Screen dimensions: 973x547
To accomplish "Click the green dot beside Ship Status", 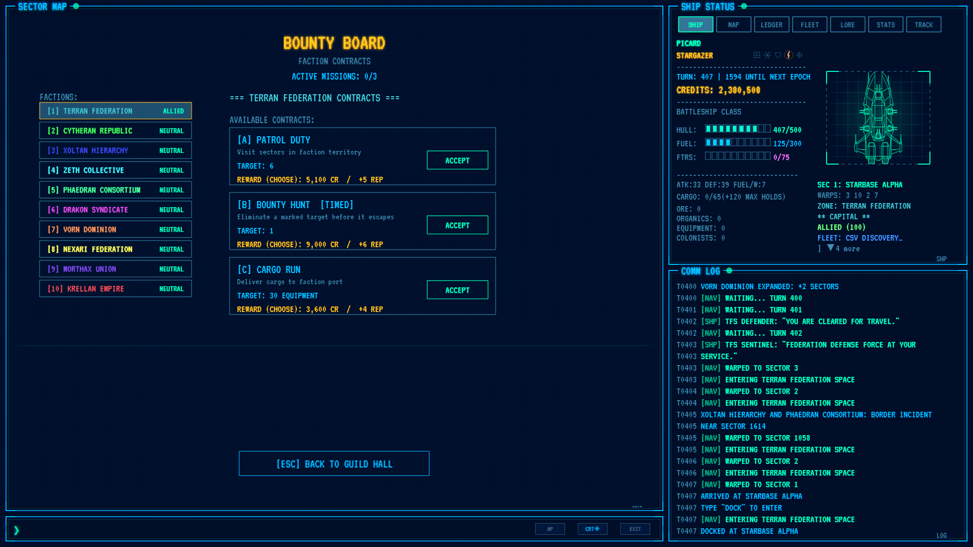I will (x=744, y=7).
